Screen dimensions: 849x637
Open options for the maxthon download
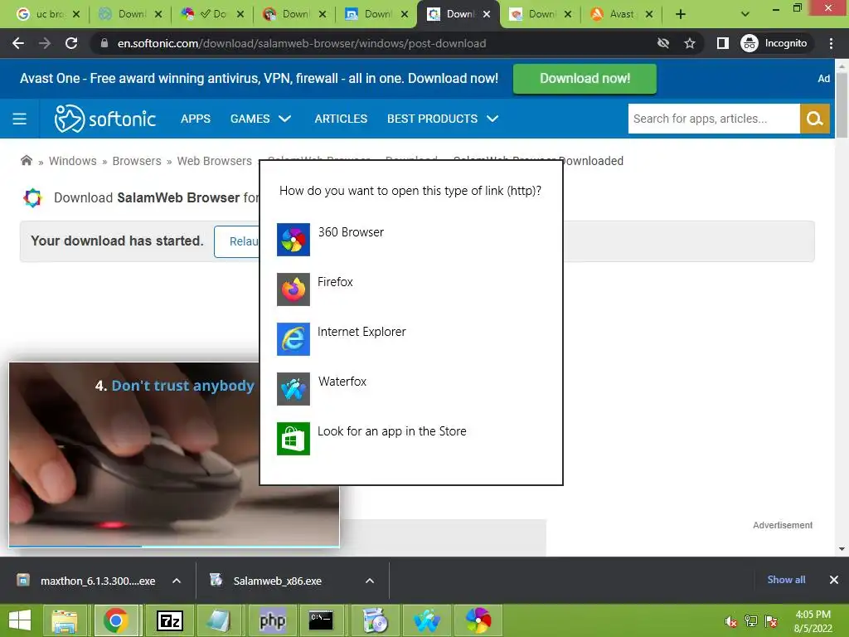tap(177, 581)
